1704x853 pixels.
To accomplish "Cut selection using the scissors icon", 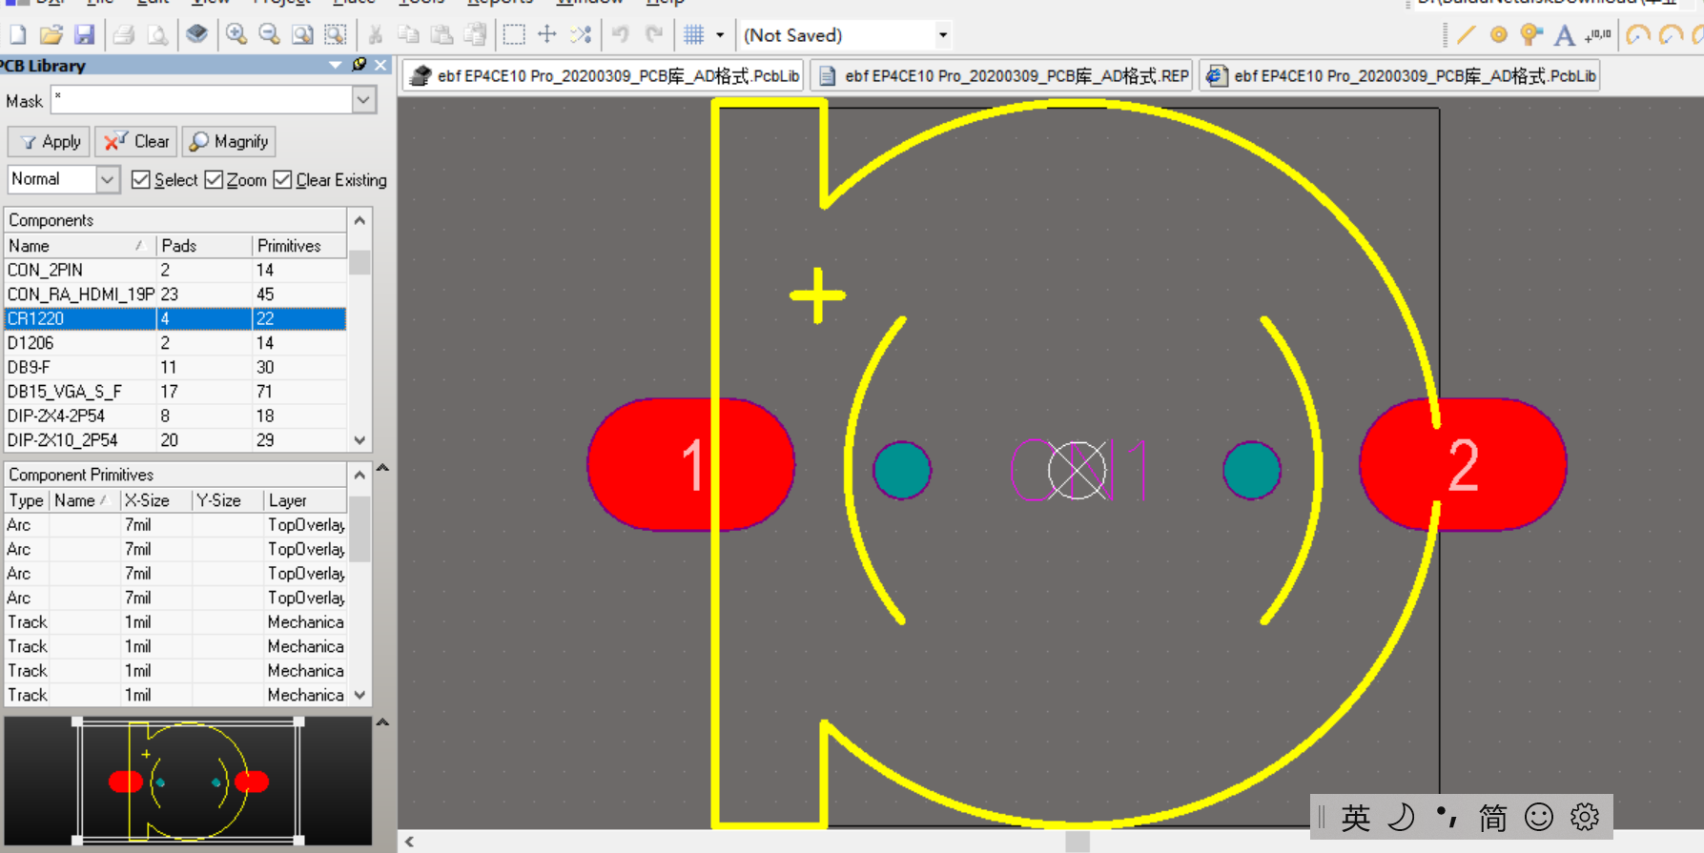I will [375, 35].
